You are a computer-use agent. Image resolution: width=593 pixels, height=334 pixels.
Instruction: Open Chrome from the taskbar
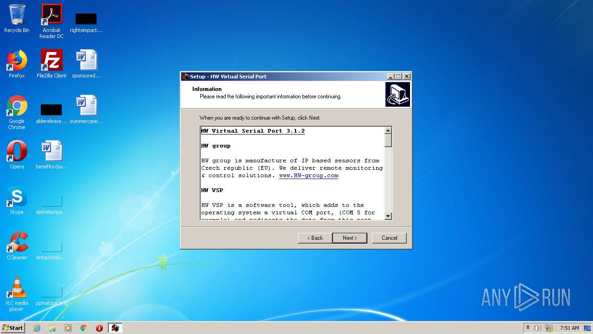pos(84,328)
